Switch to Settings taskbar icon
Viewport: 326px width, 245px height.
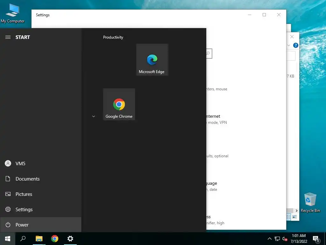[70, 239]
